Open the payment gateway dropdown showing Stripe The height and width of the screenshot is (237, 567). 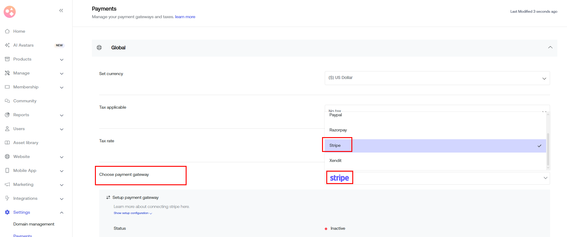point(437,178)
